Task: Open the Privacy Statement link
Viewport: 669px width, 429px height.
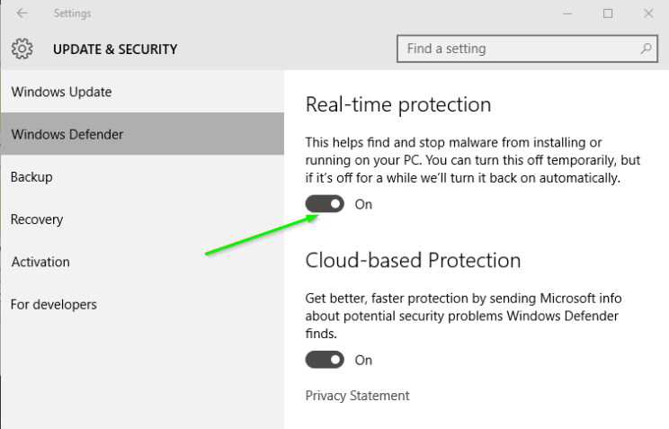Action: point(358,396)
